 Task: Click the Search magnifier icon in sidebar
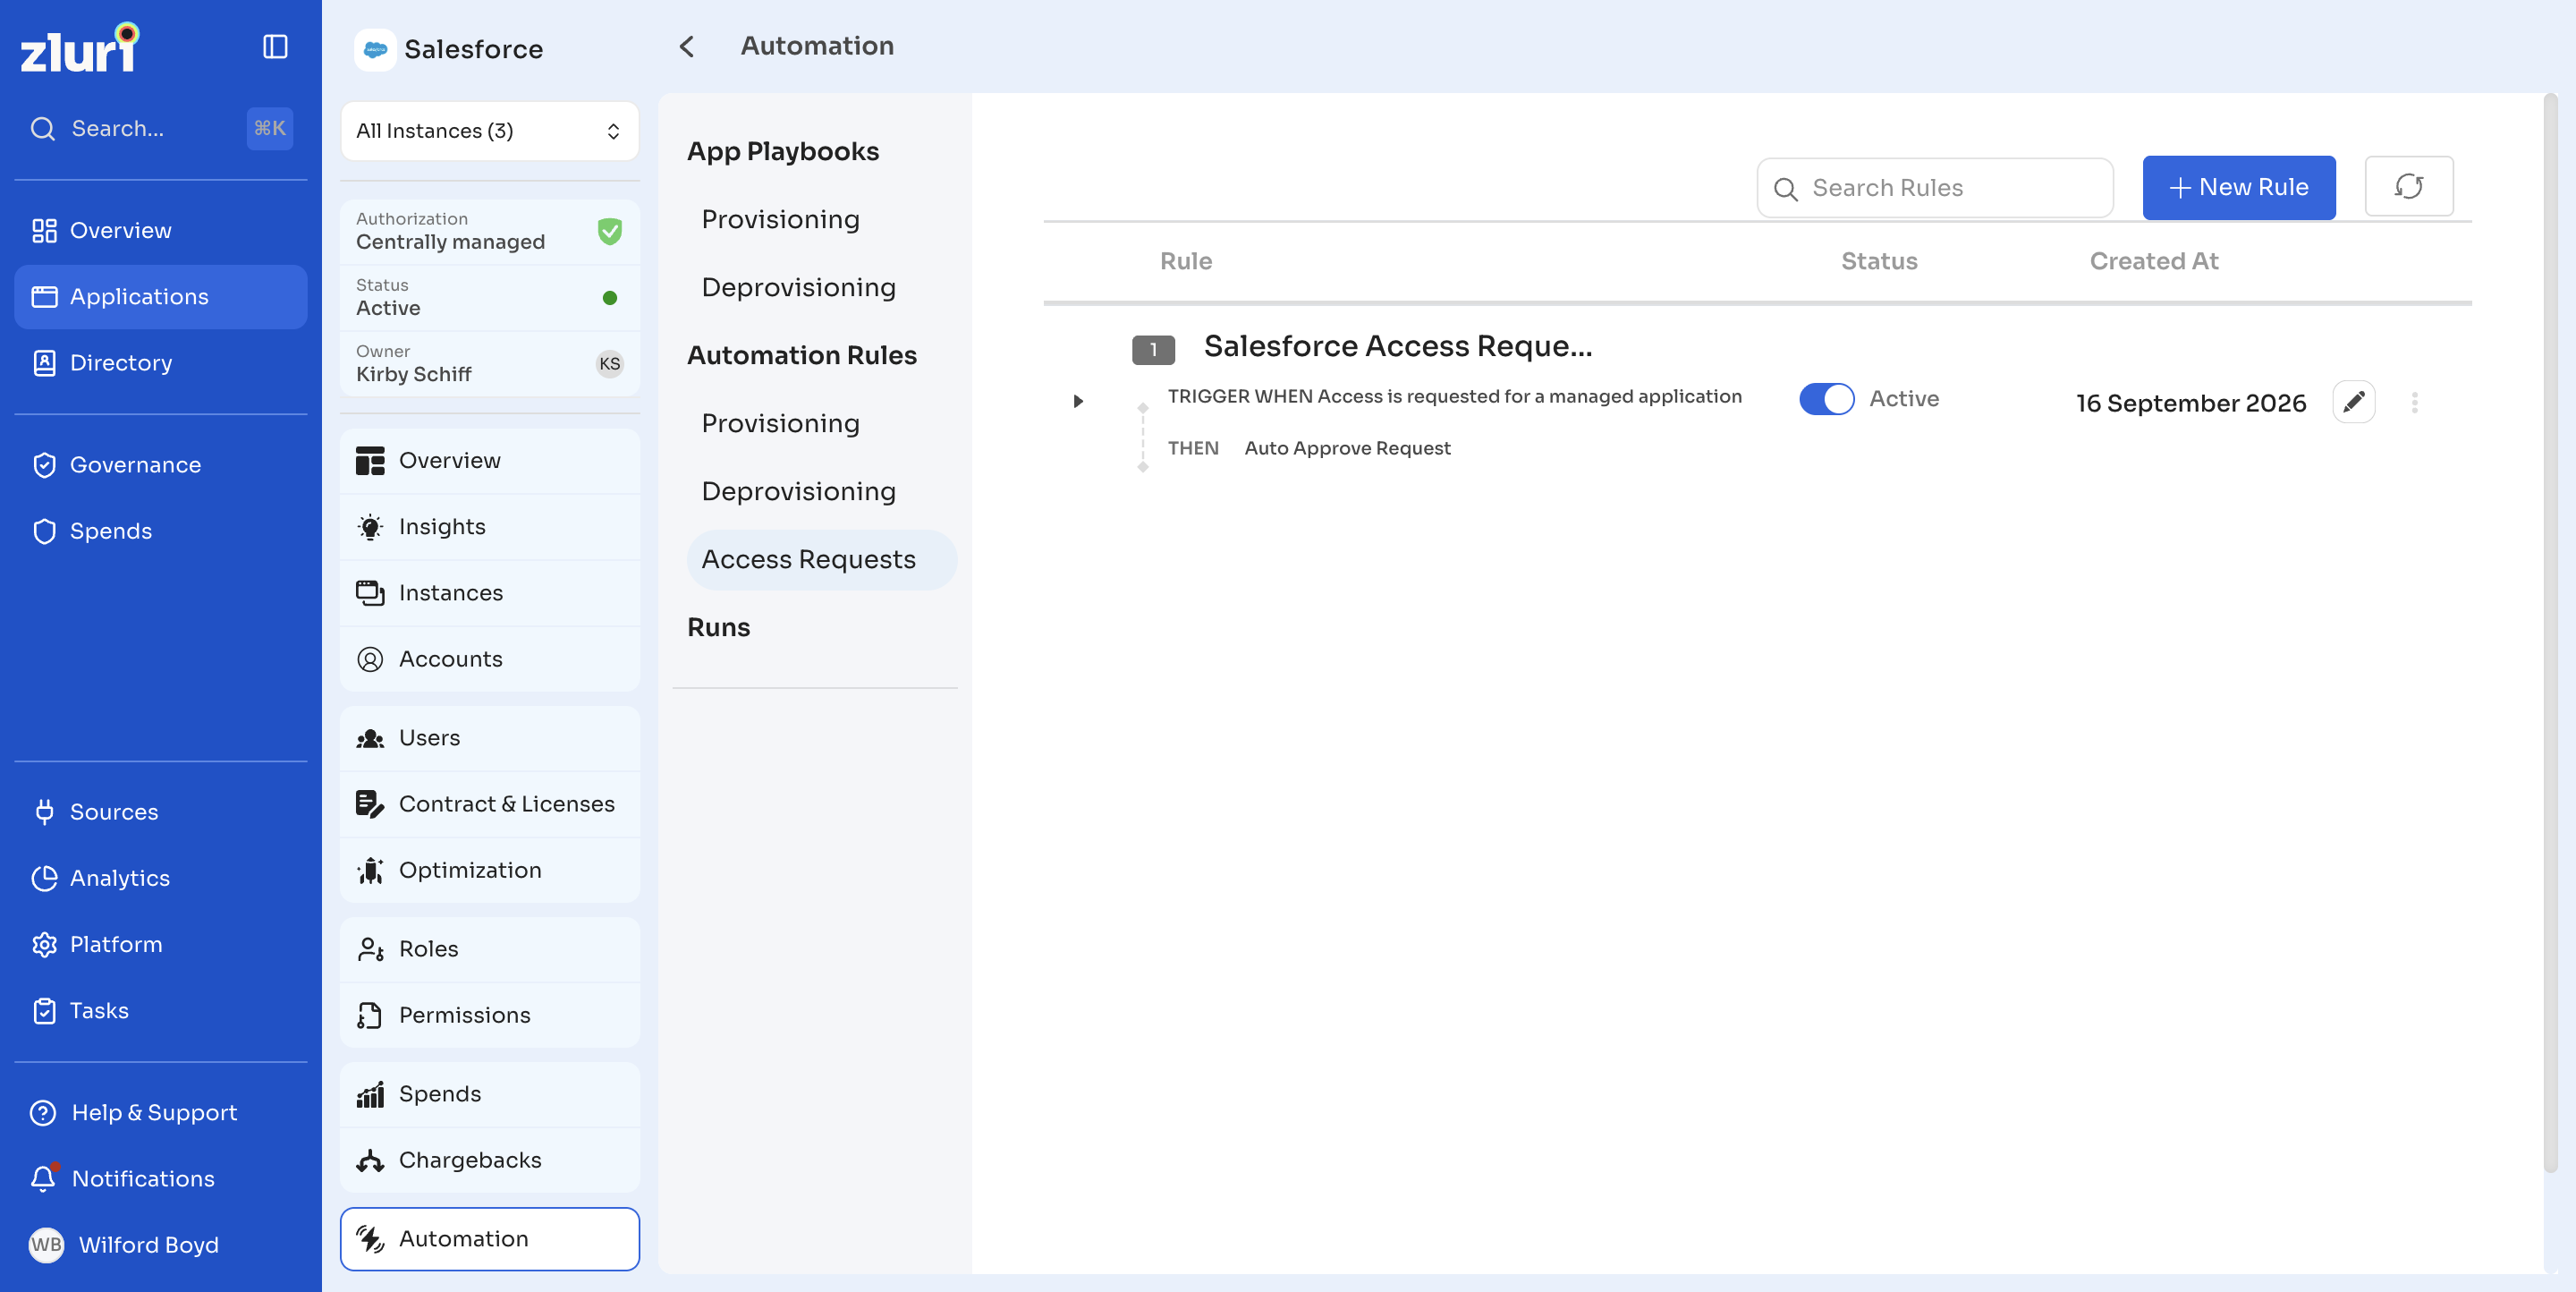[x=43, y=129]
